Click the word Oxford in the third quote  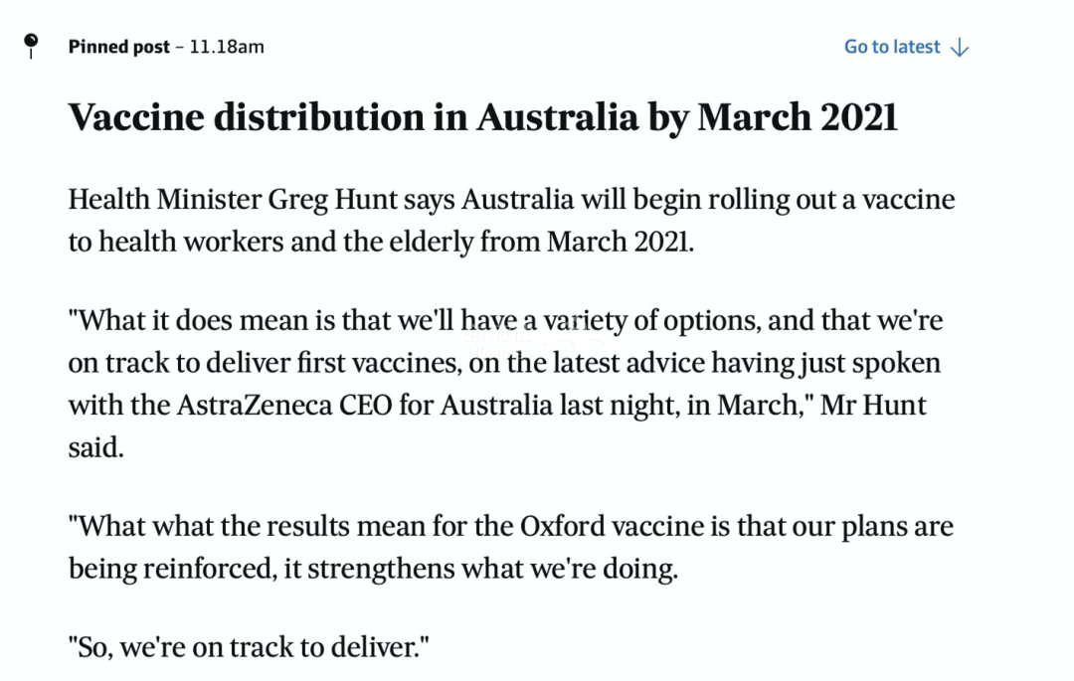(562, 526)
